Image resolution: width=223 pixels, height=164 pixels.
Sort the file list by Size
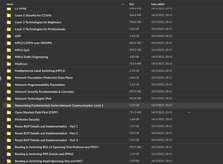click(x=131, y=4)
